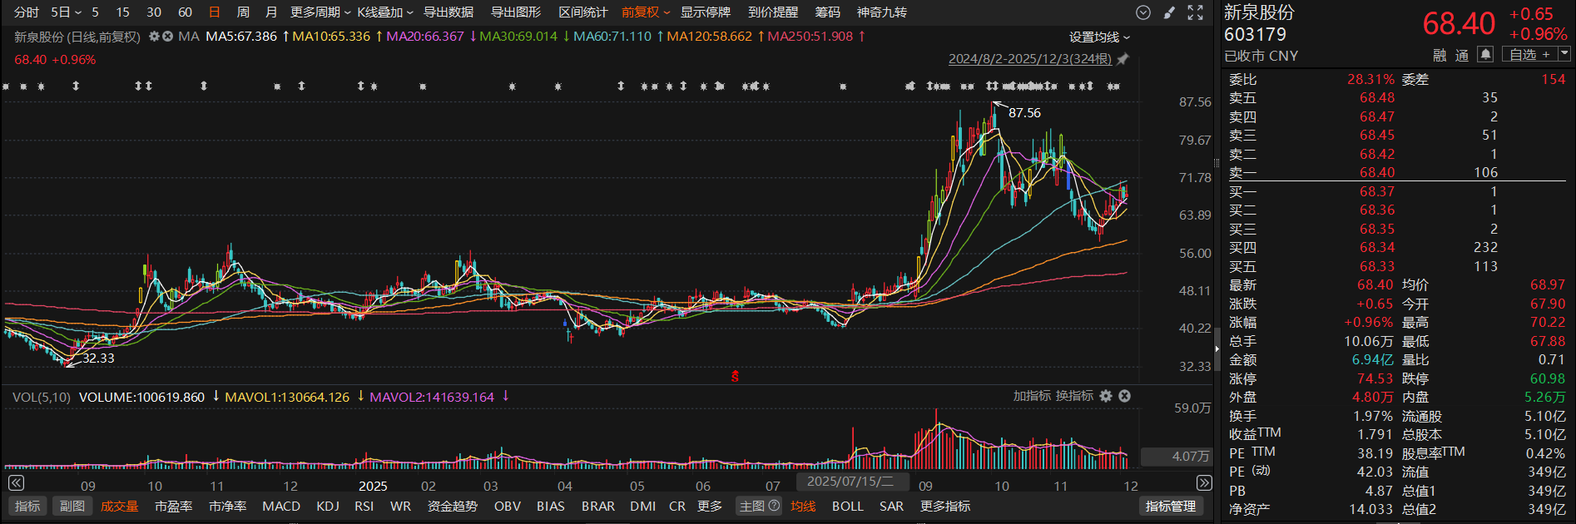Image resolution: width=1576 pixels, height=524 pixels.
Task: Toggle 显示停牌 suspension display
Action: pyautogui.click(x=705, y=12)
